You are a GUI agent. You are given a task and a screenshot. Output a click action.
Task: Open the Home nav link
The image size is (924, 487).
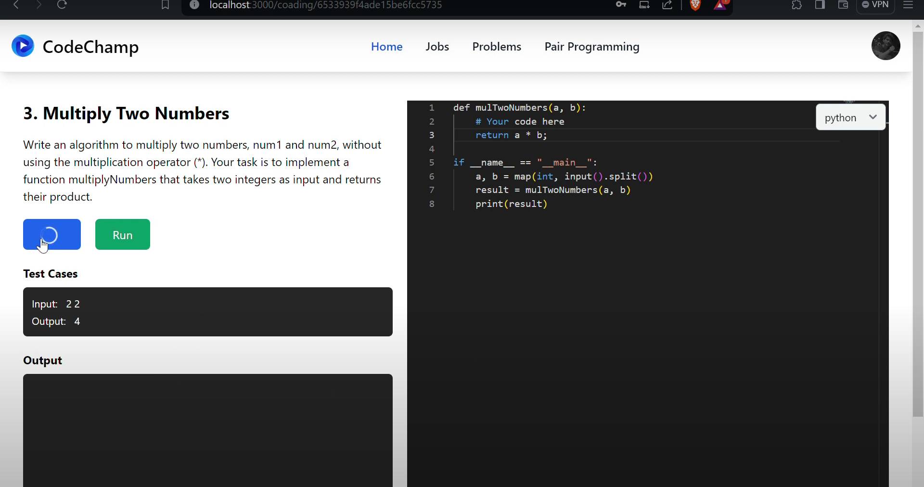point(386,47)
